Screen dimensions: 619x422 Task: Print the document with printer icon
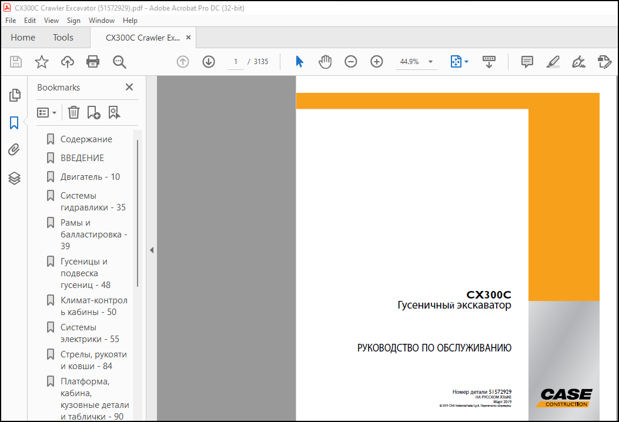point(93,62)
